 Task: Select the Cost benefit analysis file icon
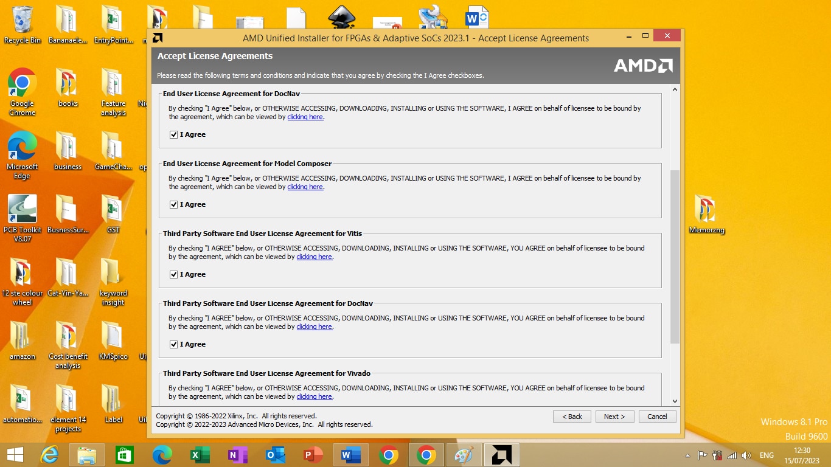(68, 345)
